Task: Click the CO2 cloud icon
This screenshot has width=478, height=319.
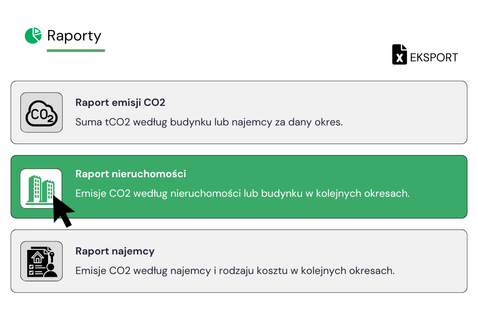Action: point(41,112)
